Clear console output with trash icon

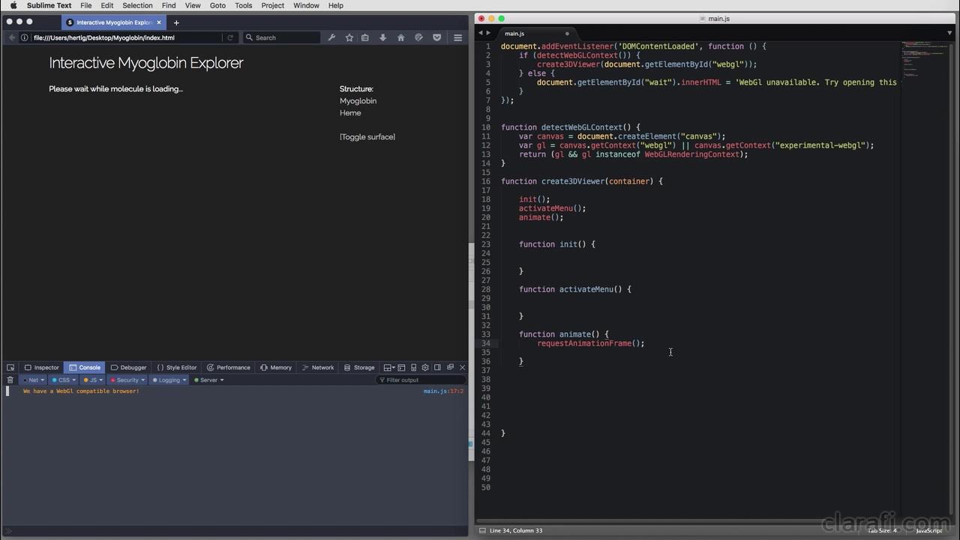tap(10, 380)
